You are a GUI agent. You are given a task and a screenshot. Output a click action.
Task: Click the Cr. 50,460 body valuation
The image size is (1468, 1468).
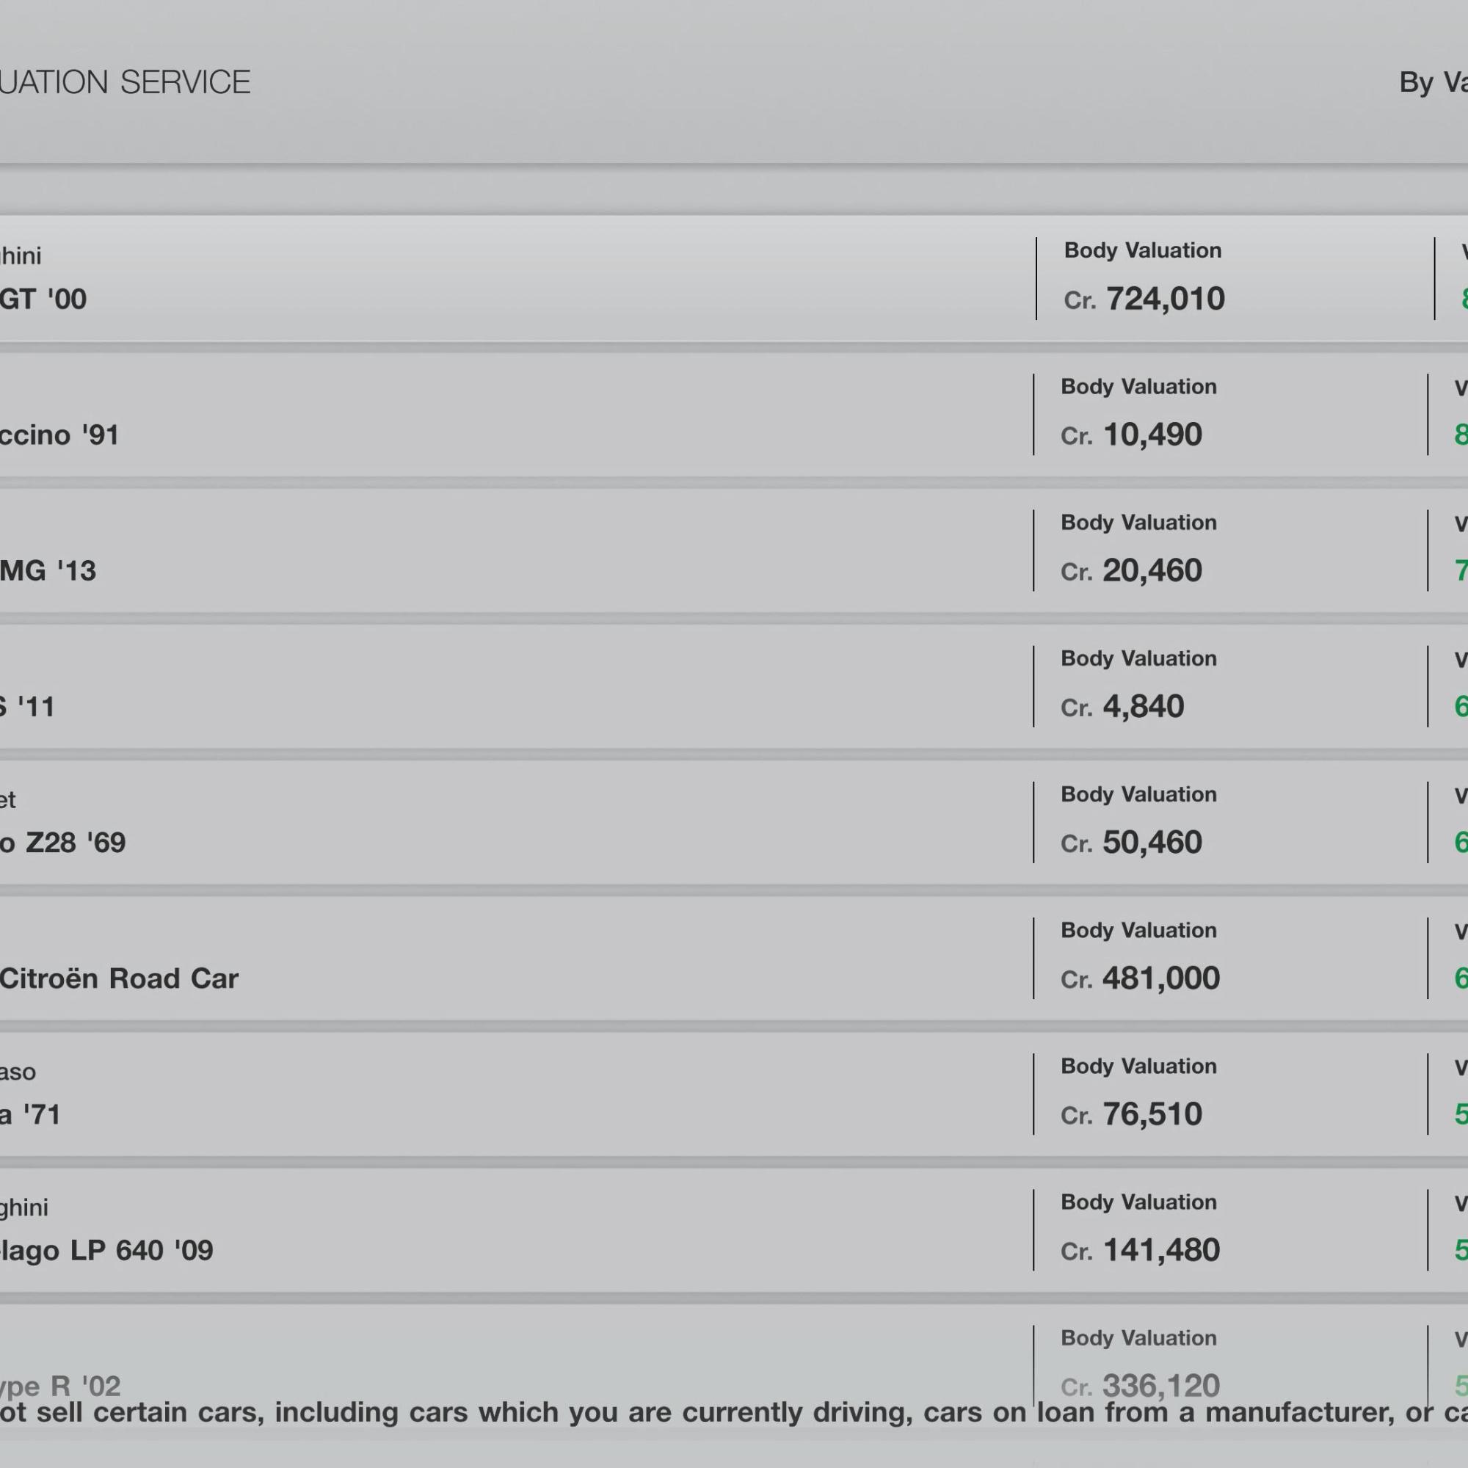point(1132,843)
